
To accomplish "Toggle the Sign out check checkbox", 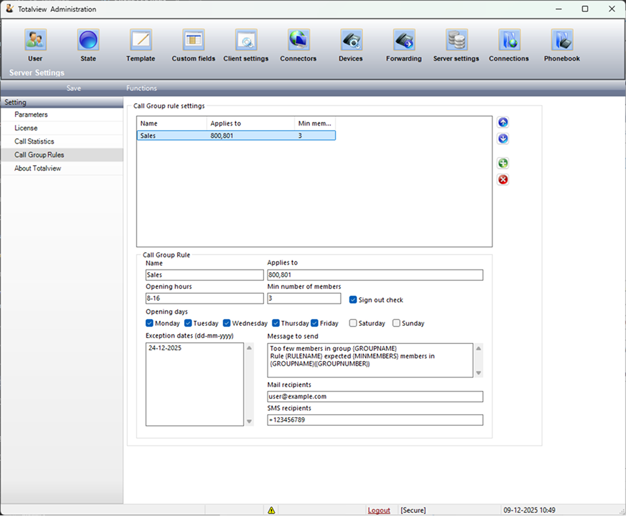I will [353, 300].
